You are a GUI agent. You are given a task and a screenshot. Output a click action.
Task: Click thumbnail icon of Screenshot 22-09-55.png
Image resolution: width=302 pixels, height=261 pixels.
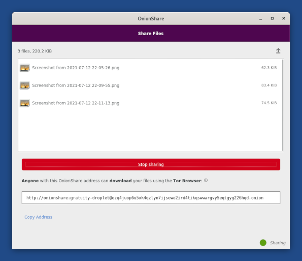(x=25, y=85)
